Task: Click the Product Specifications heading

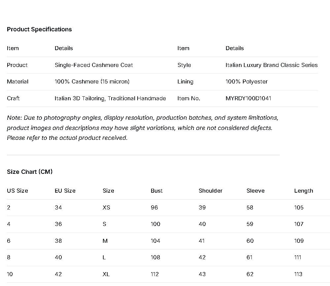Action: pyautogui.click(x=39, y=29)
